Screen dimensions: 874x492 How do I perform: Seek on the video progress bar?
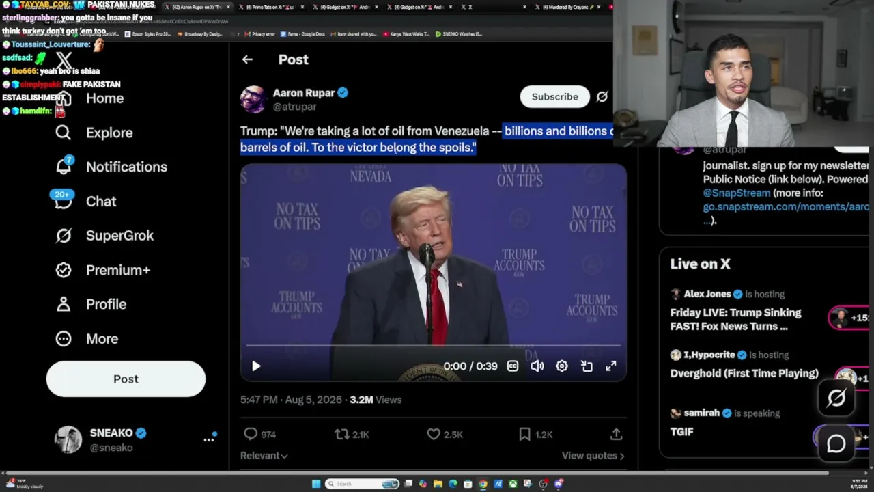[x=434, y=346]
